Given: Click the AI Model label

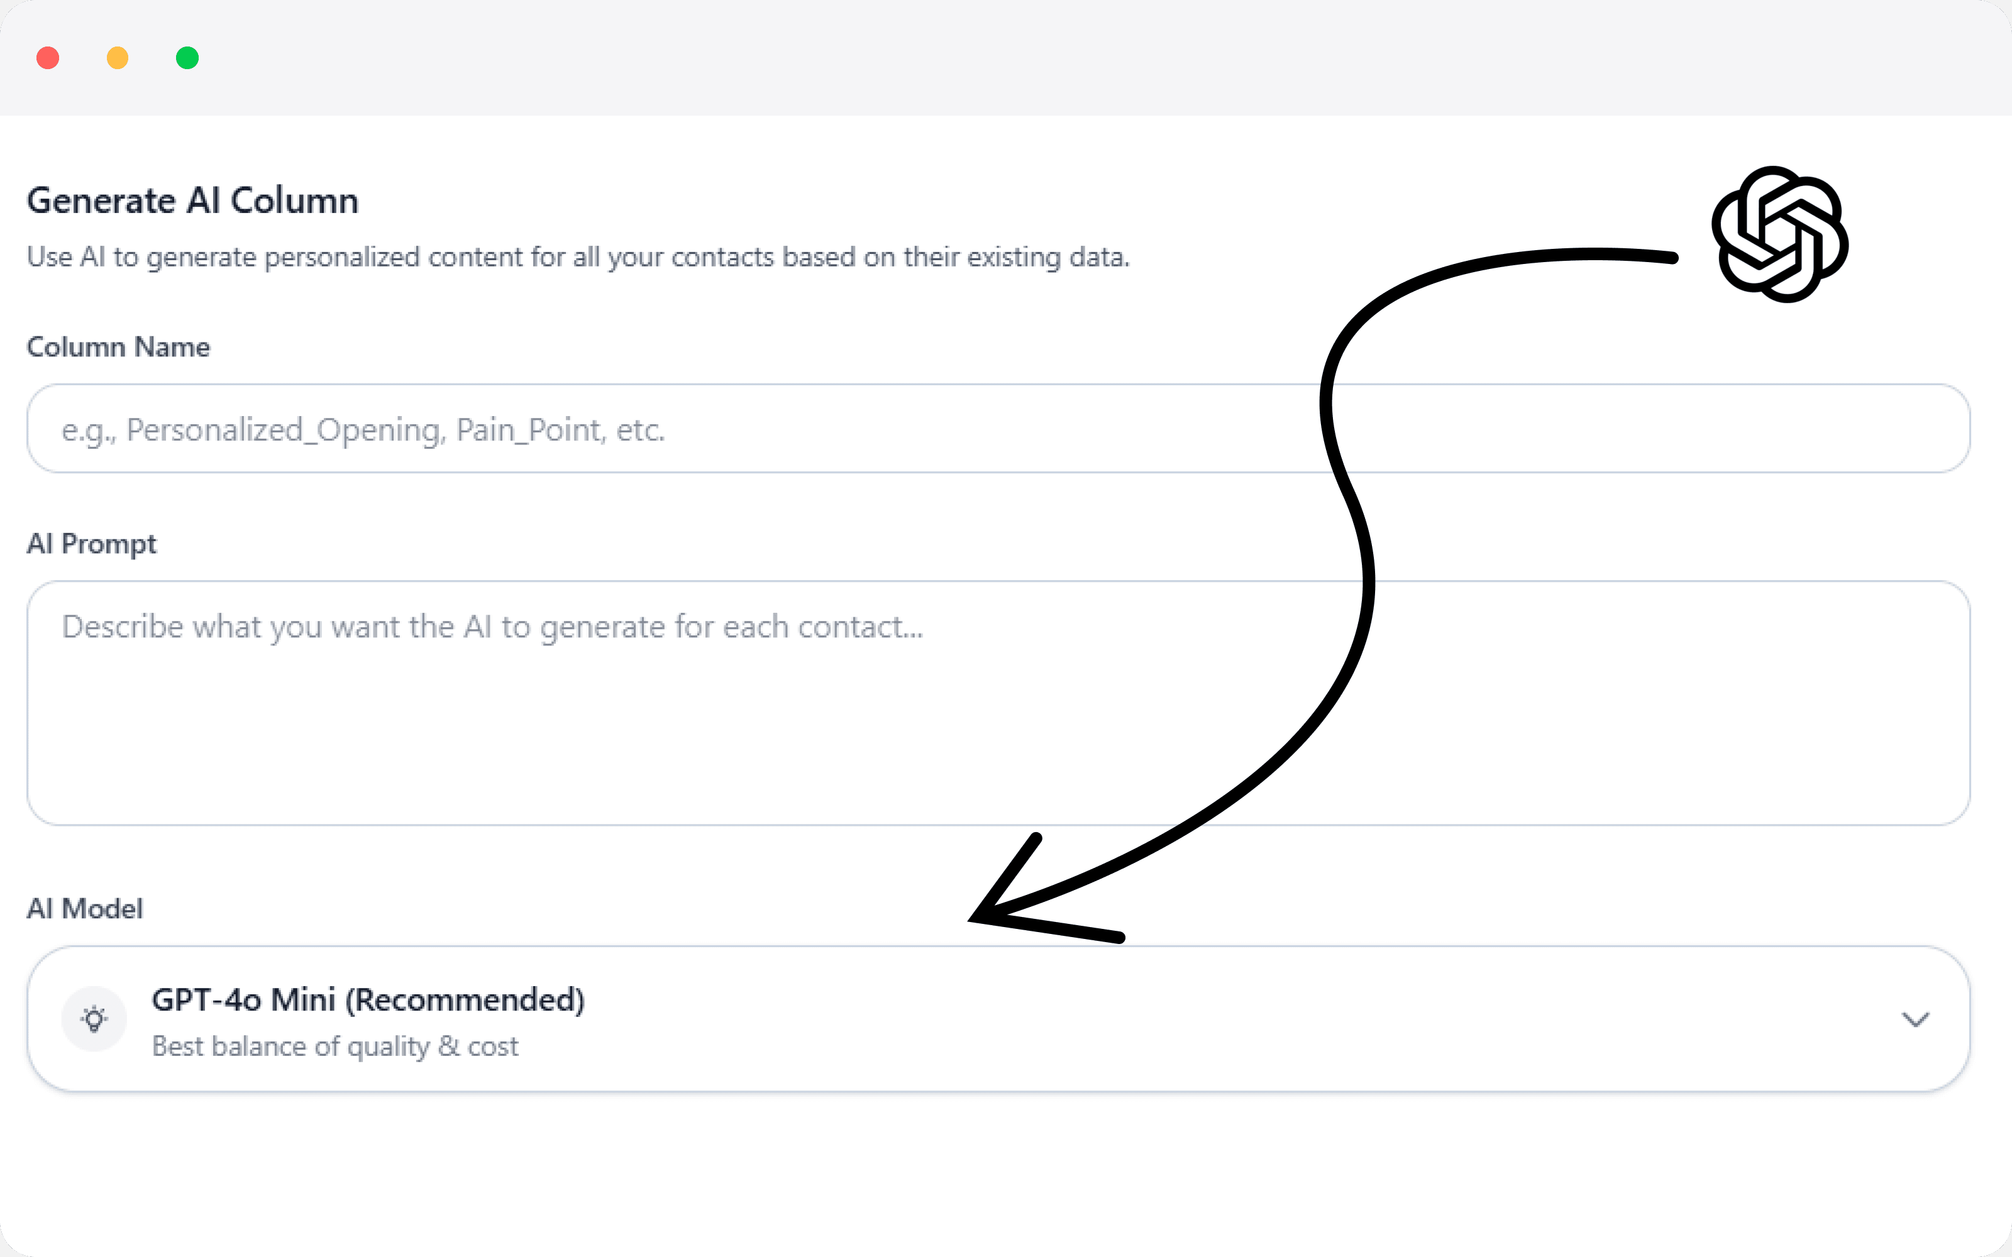Looking at the screenshot, I should click(x=84, y=908).
